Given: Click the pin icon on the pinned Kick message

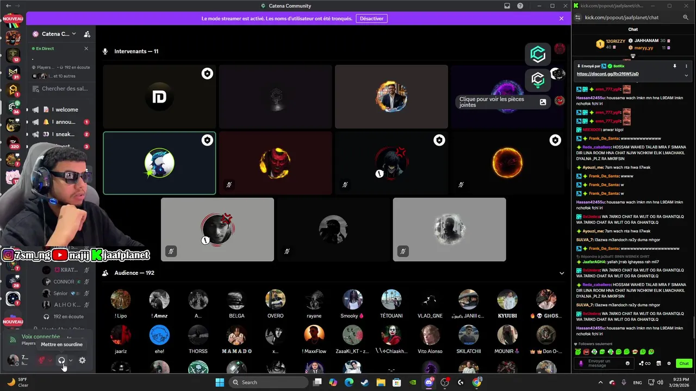Looking at the screenshot, I should [x=675, y=66].
